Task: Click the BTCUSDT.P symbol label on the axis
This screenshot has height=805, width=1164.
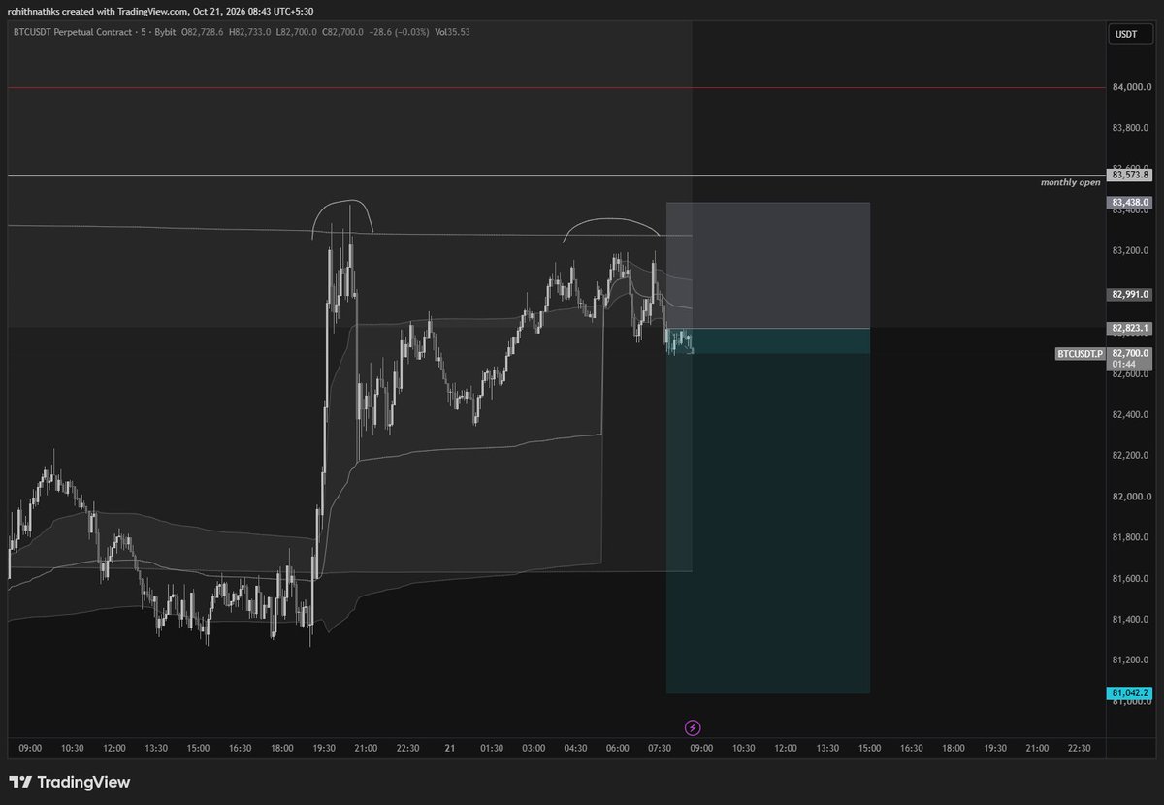Action: (1081, 354)
